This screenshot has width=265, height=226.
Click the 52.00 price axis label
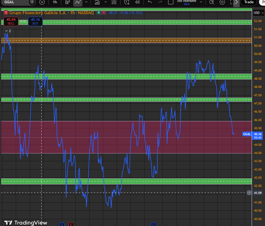pos(258,21)
